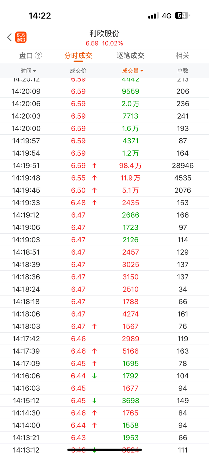Tap the up arrow on the 14:19:51 row

(94, 165)
